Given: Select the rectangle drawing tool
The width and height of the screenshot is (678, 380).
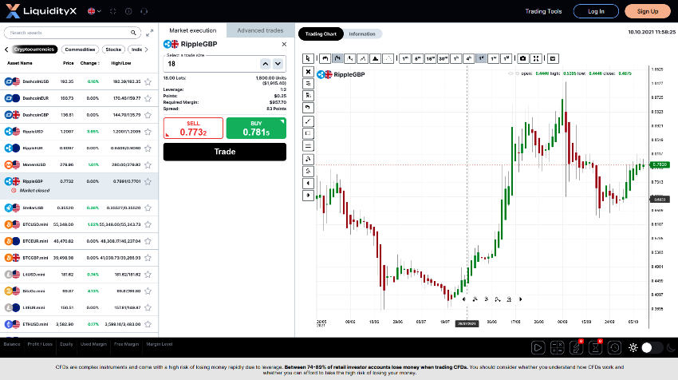Looking at the screenshot, I should pos(308,134).
